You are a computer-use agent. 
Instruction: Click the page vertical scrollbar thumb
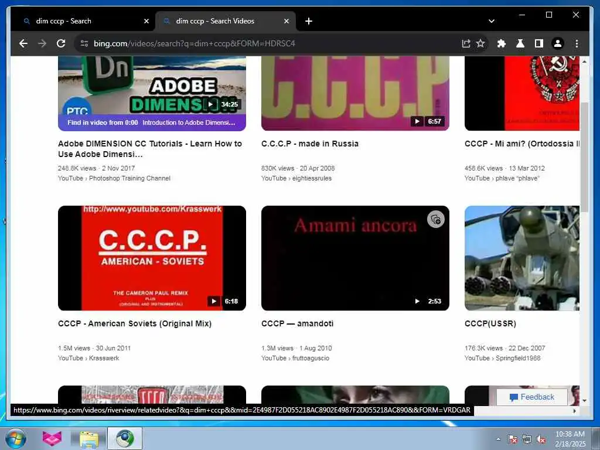coord(584,157)
